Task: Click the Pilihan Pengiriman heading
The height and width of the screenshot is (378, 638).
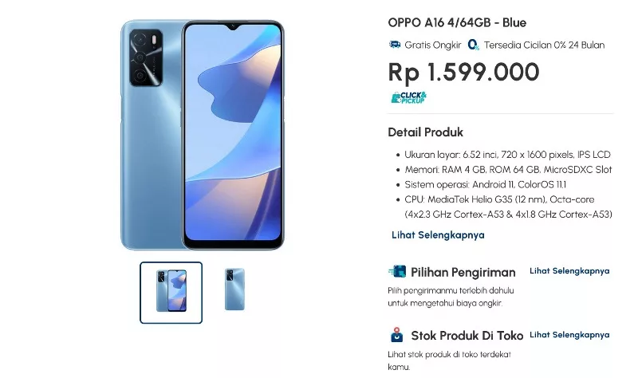Action: (463, 272)
